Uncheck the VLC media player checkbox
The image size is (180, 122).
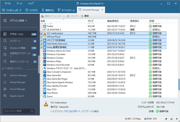pos(42,33)
